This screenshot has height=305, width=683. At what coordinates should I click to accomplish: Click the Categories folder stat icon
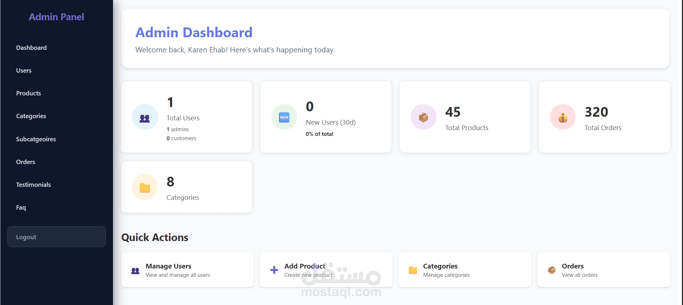pos(145,187)
